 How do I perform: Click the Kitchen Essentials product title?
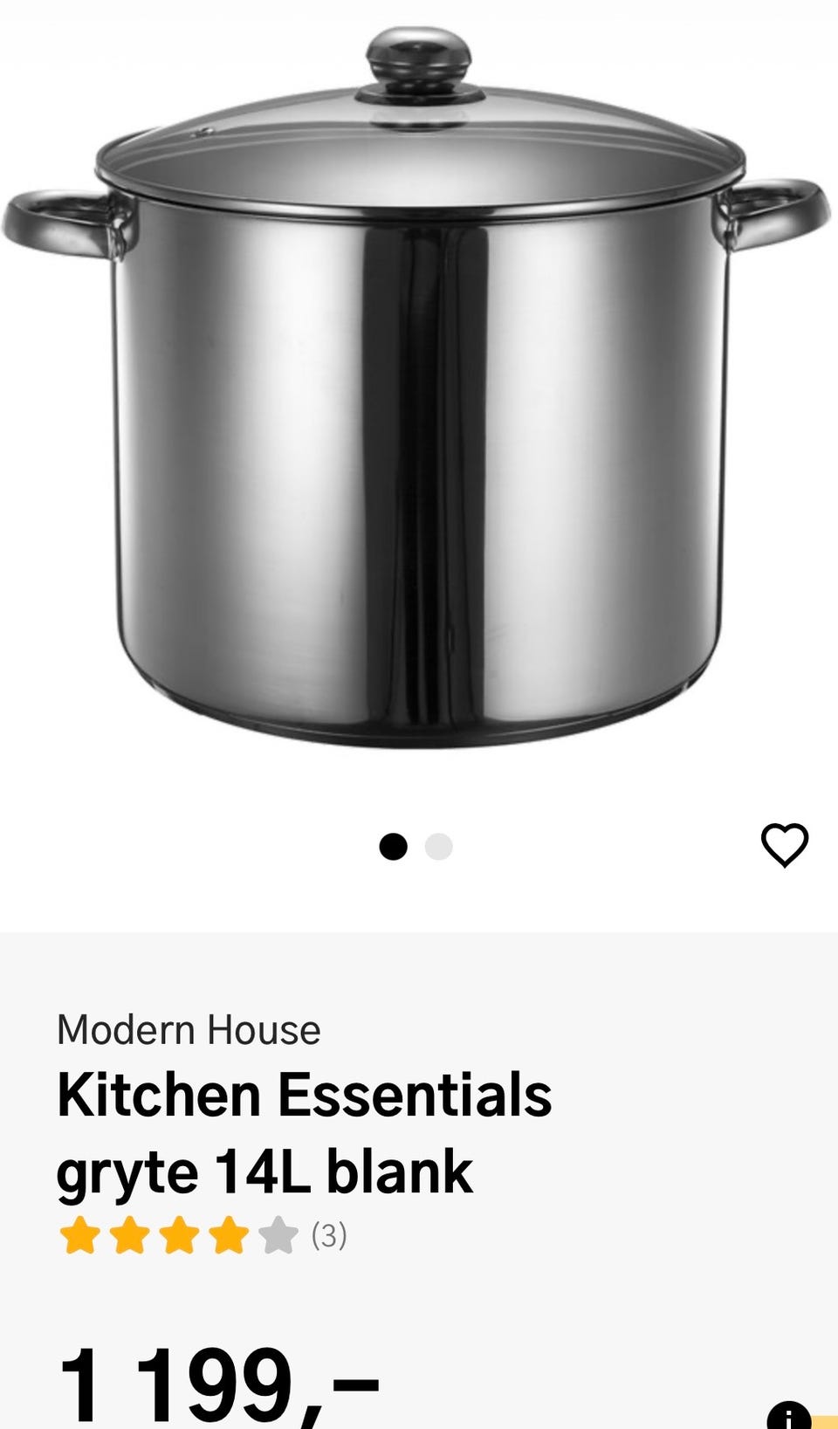(x=304, y=1096)
